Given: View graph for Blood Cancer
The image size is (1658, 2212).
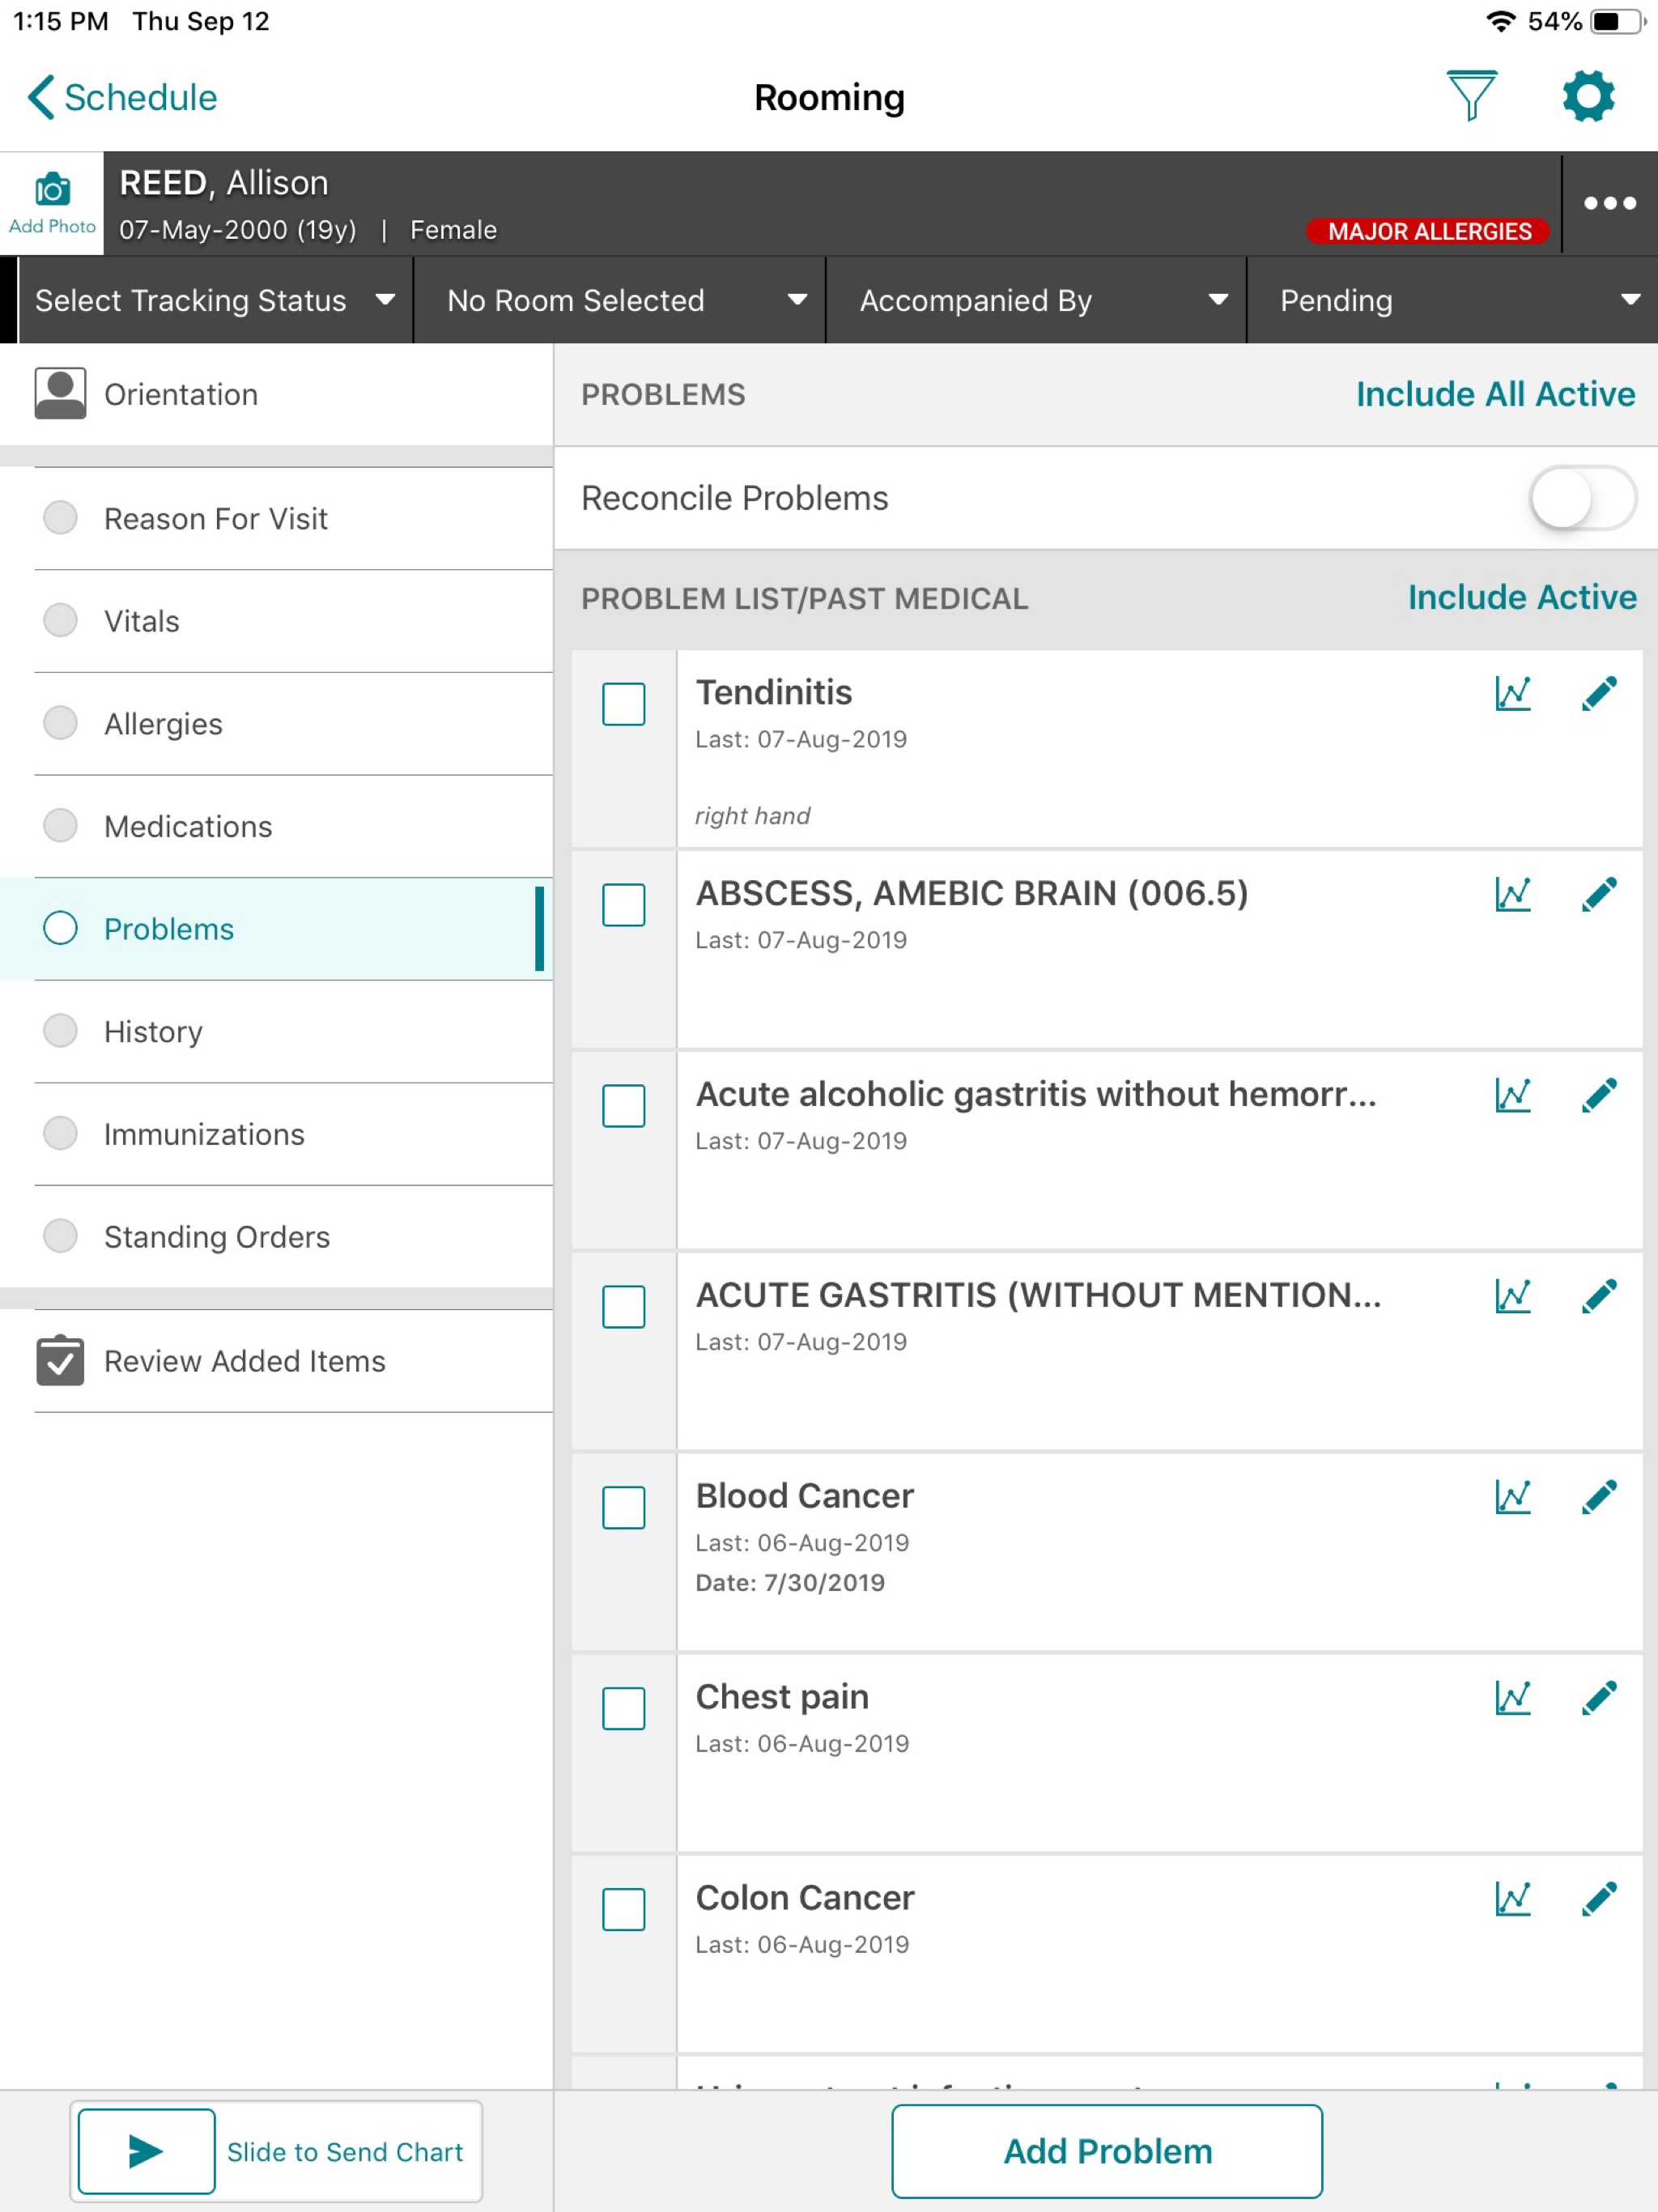Looking at the screenshot, I should pyautogui.click(x=1513, y=1497).
